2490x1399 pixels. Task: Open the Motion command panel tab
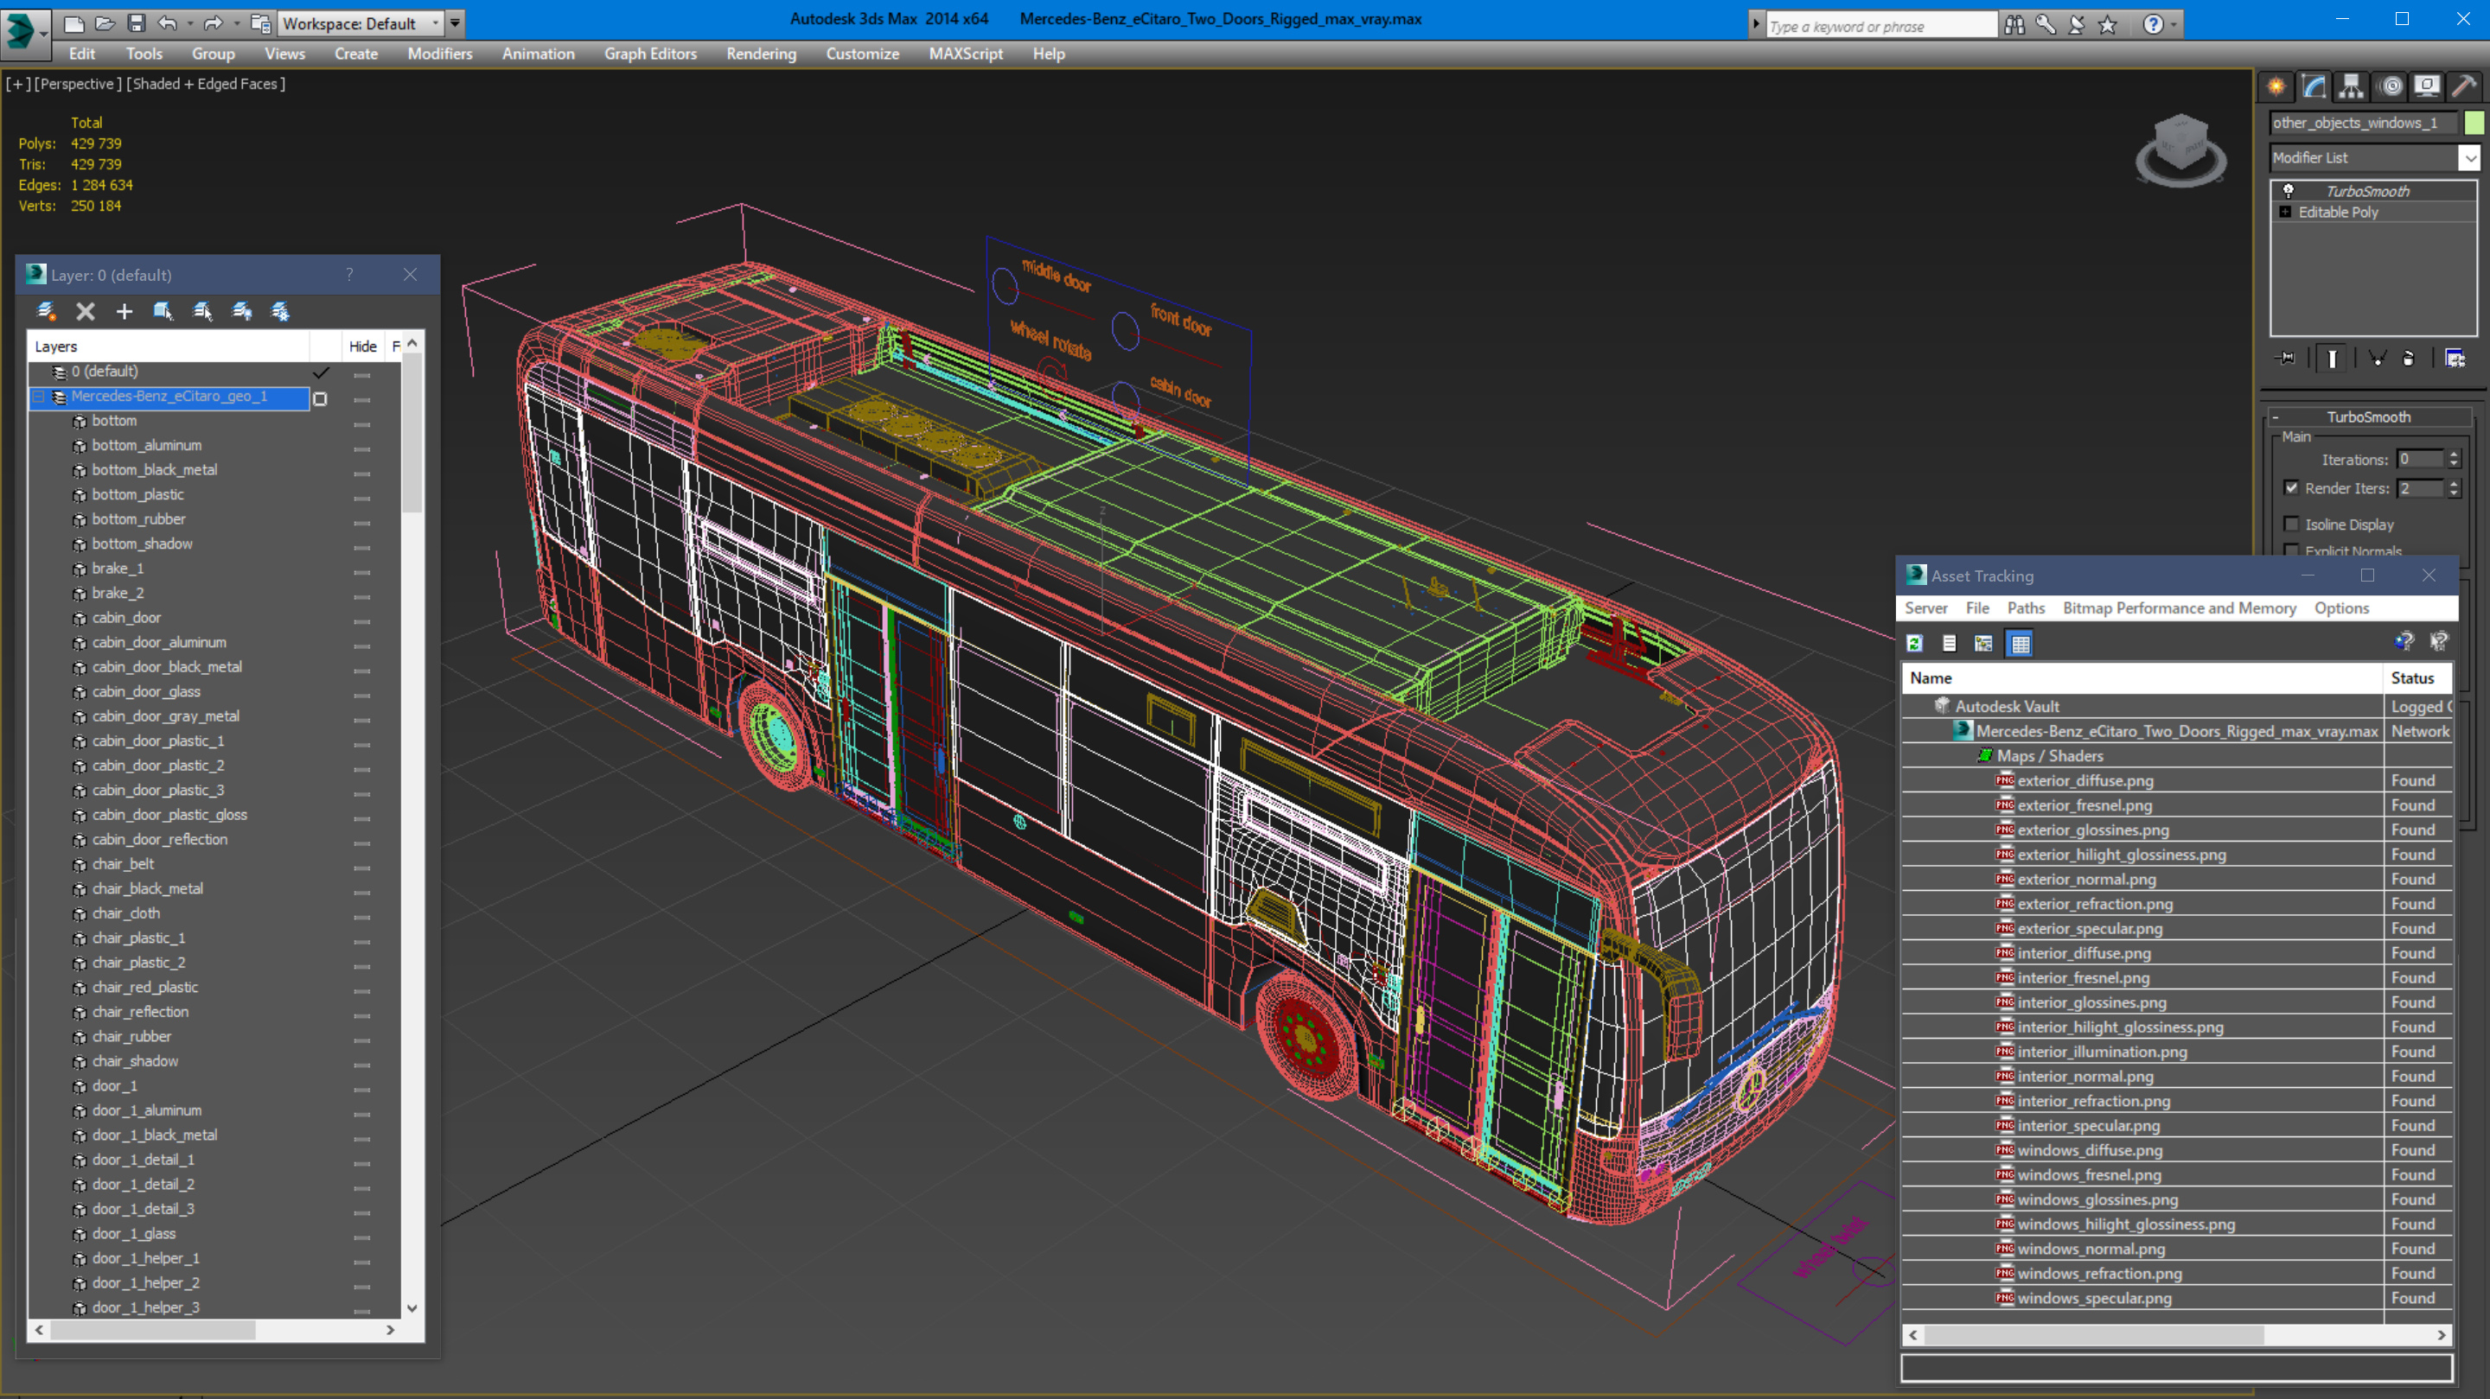point(2391,87)
